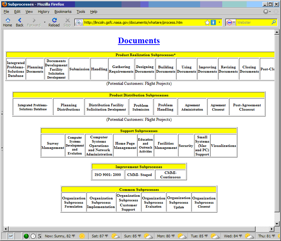Click the Closing Documents cell
This screenshot has width=281, height=241.
249,69
